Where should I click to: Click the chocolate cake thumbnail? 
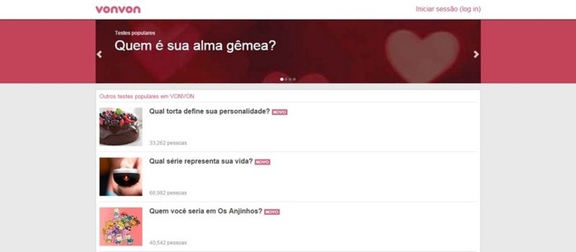pyautogui.click(x=121, y=127)
